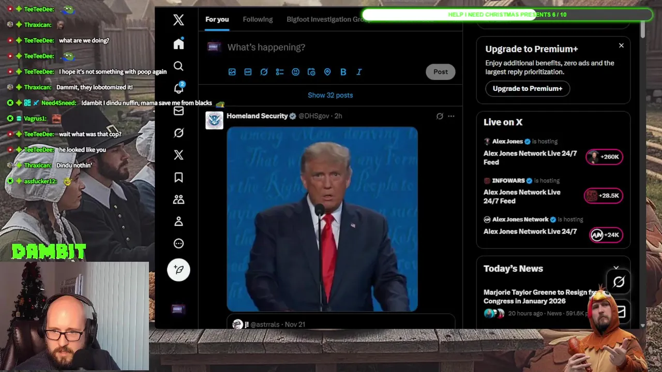Play the Trump video in the post
Screen dimensions: 662x372
(x=322, y=219)
